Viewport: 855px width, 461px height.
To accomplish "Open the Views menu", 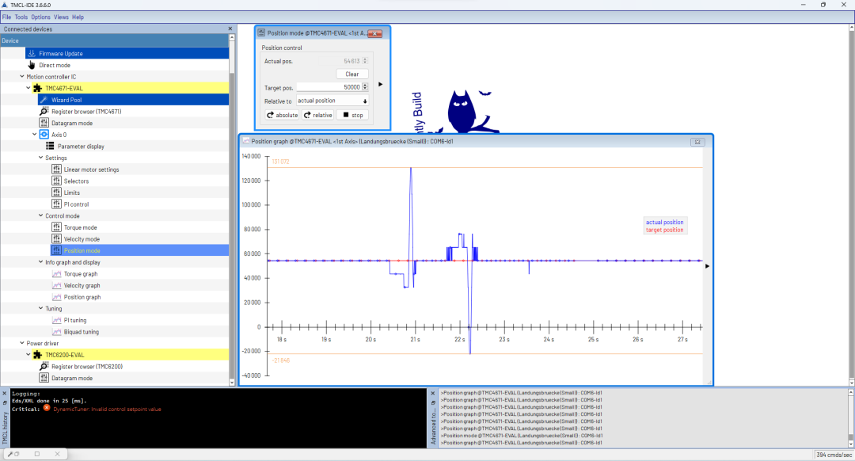I will (61, 17).
